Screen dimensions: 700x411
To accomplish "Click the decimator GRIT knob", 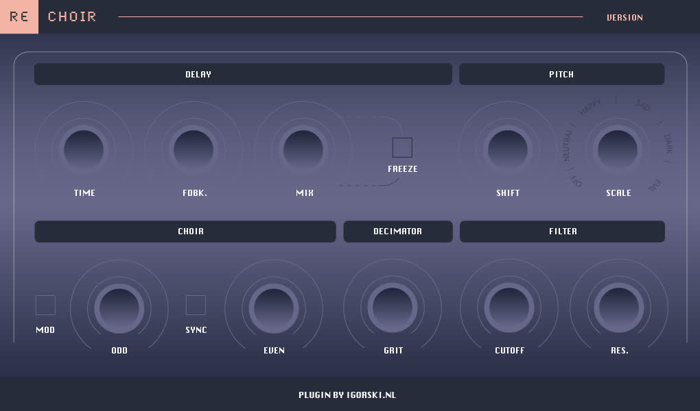I will click(x=393, y=308).
